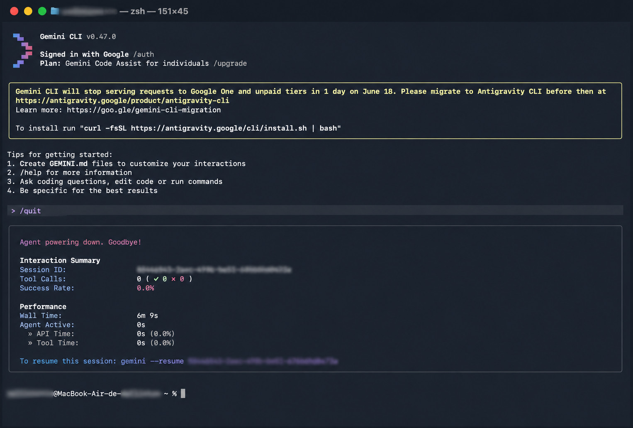Click the 0.0% Success Rate value
This screenshot has height=428, width=633.
point(146,288)
